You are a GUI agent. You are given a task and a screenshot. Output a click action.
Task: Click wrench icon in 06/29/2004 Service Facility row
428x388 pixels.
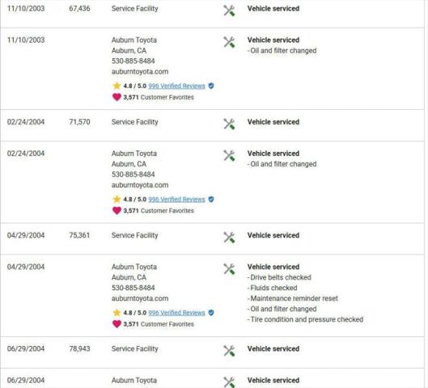pyautogui.click(x=229, y=351)
